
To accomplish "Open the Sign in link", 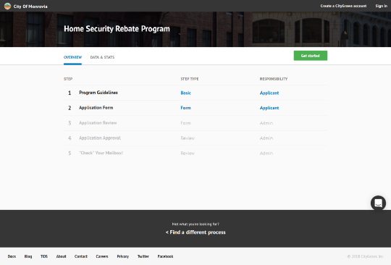I will coord(382,6).
